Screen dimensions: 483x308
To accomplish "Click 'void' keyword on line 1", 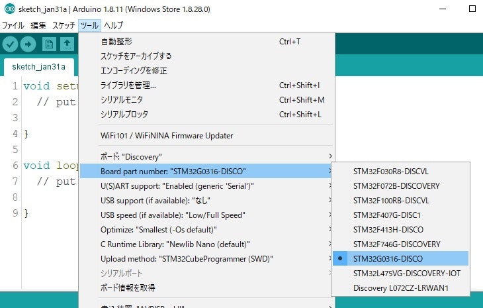I will [36, 85].
